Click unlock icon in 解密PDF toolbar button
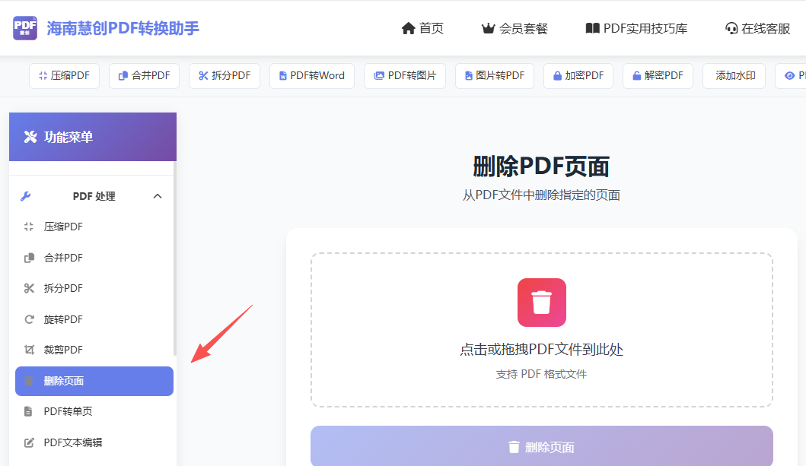Screen dimensions: 806x466 pos(637,76)
